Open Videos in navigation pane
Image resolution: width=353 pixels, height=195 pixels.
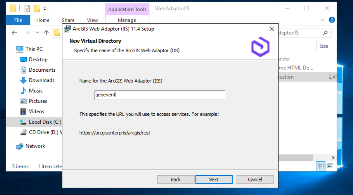point(32,111)
